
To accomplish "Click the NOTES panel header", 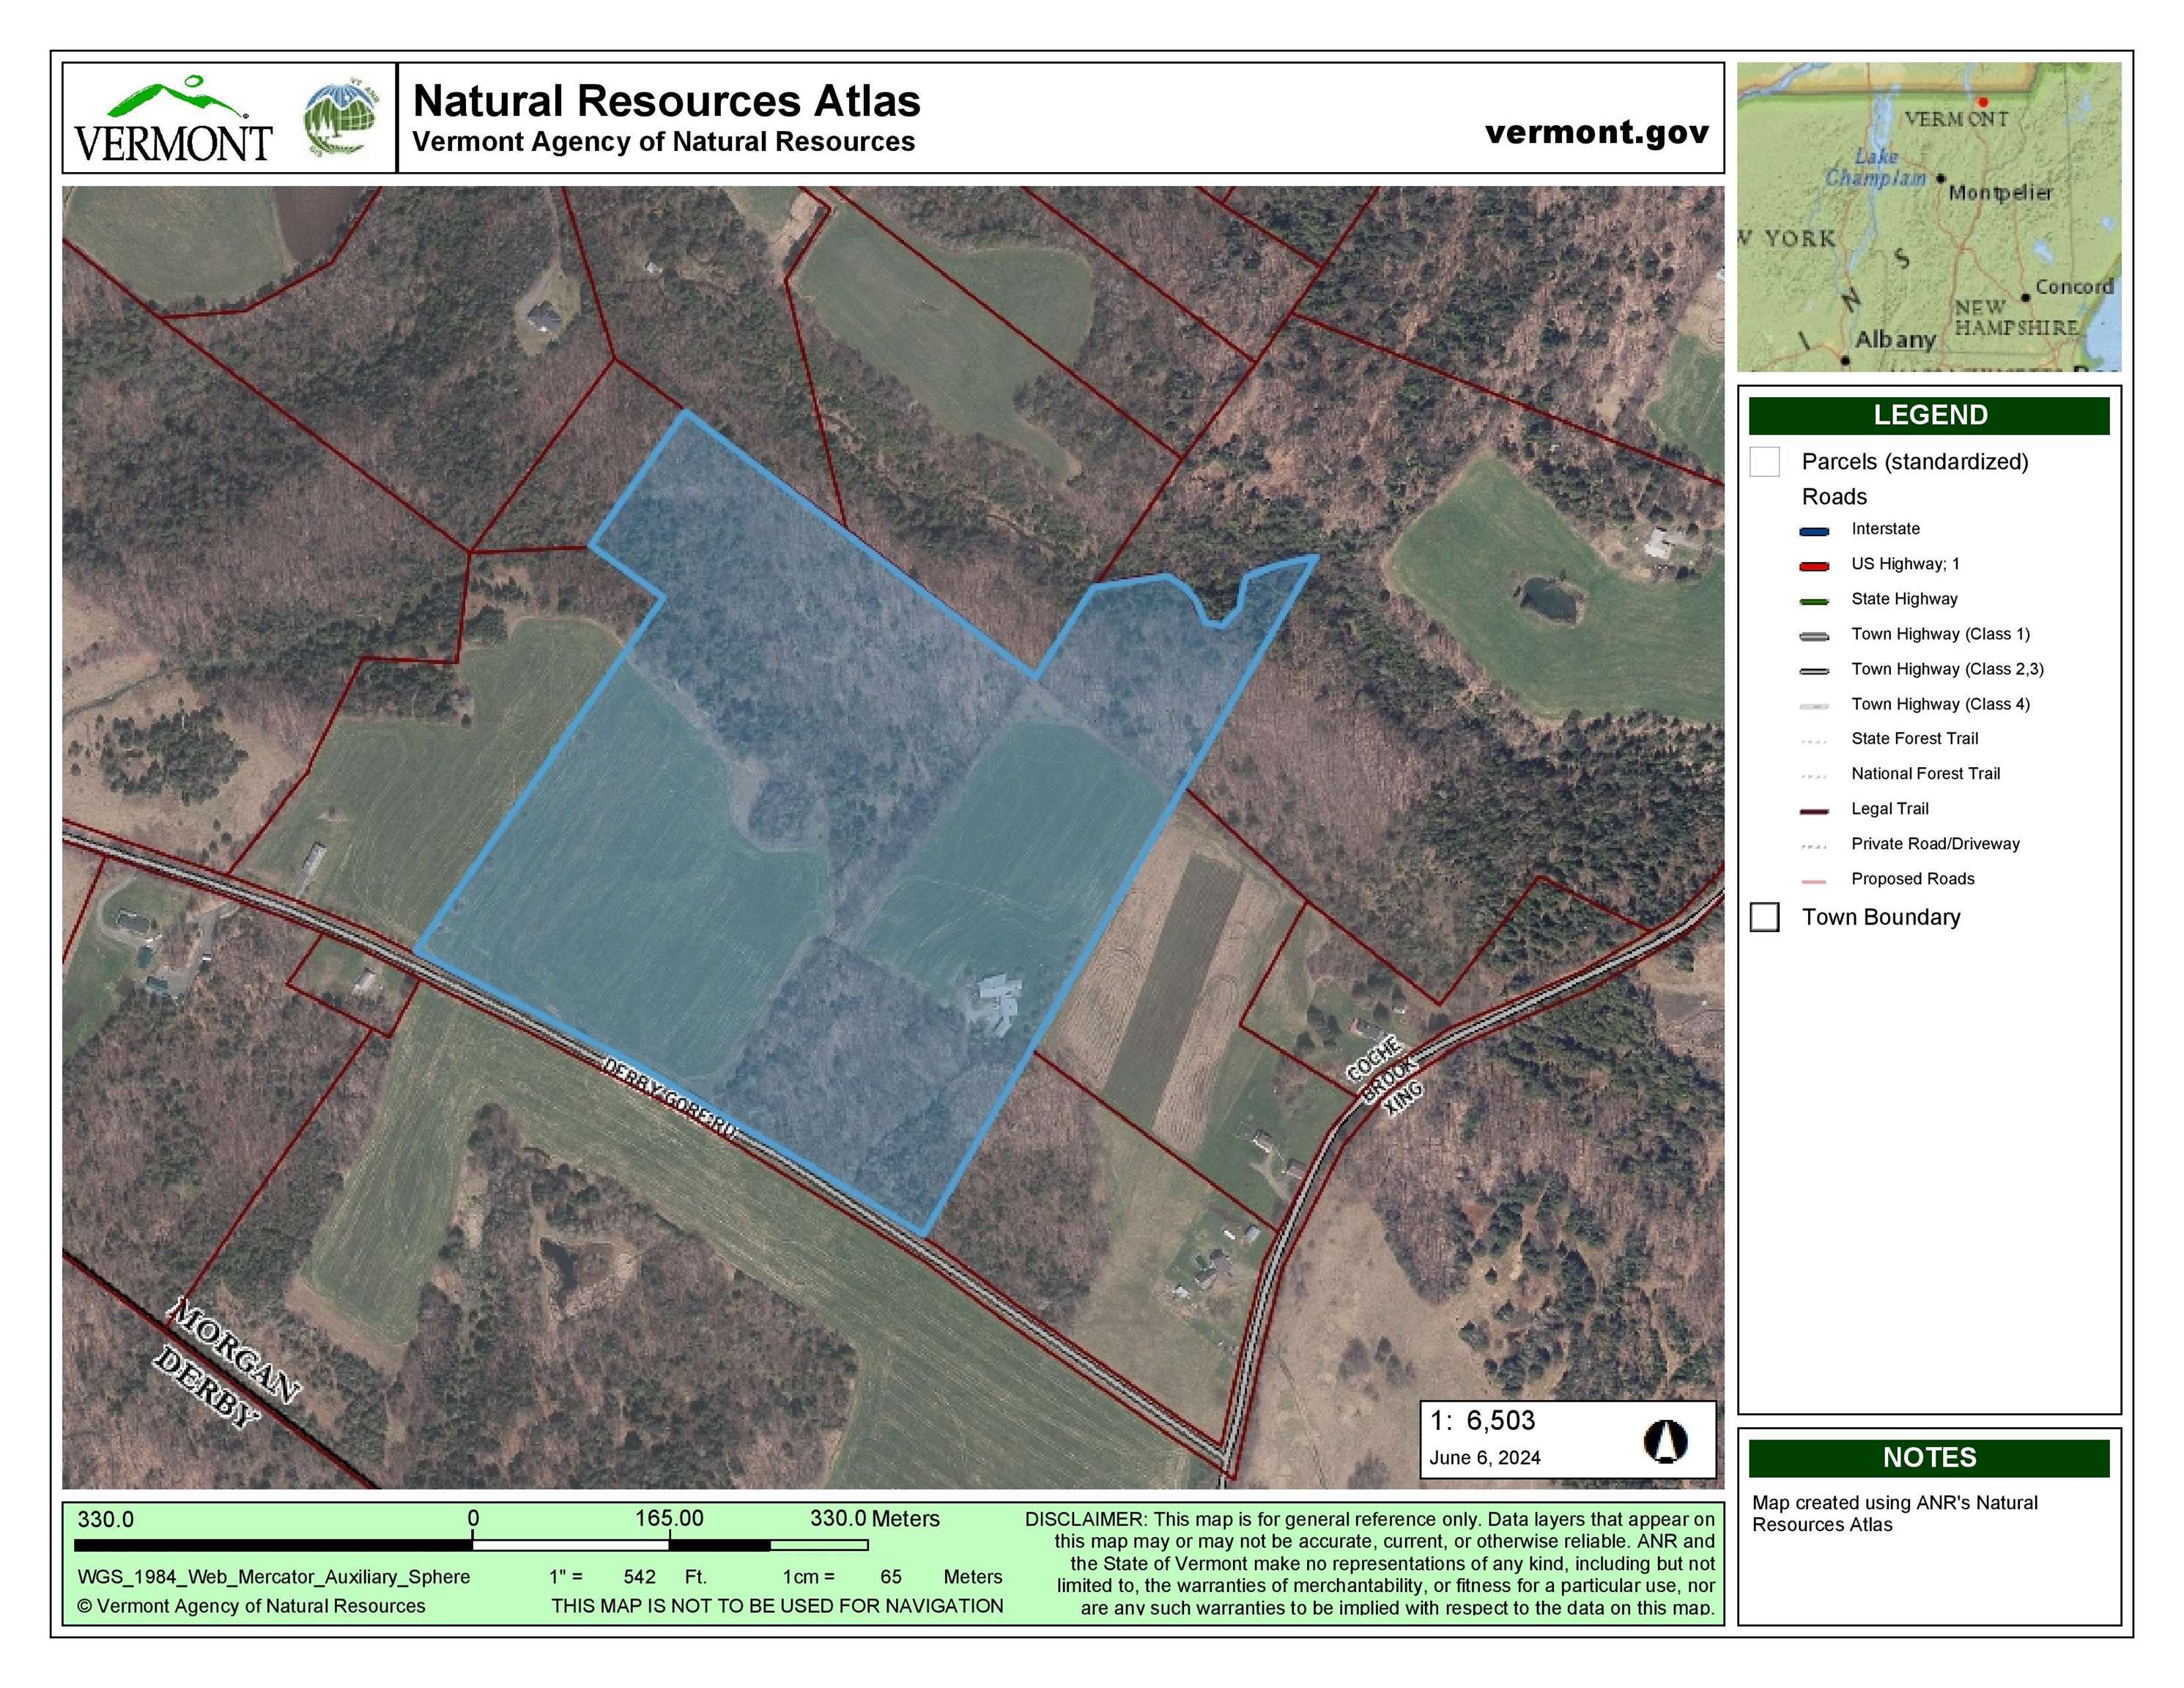I will (1929, 1457).
